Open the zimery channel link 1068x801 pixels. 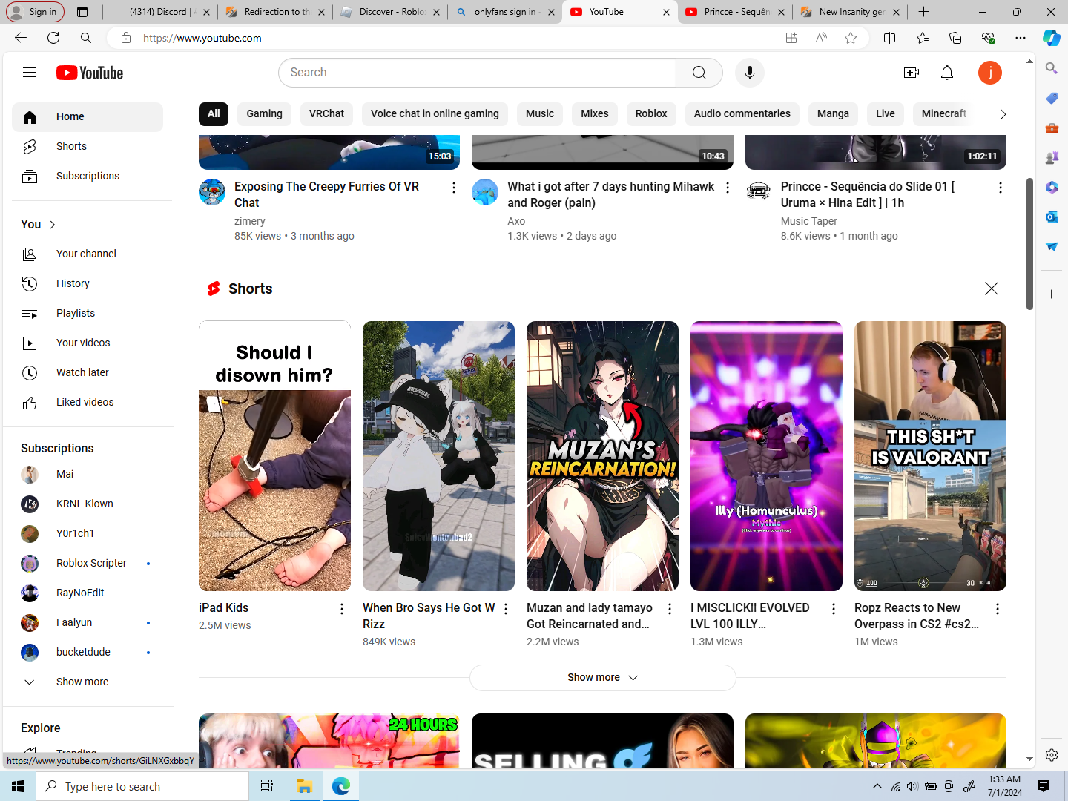(250, 221)
